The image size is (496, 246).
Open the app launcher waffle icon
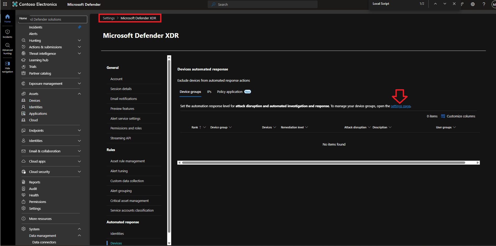(x=5, y=4)
